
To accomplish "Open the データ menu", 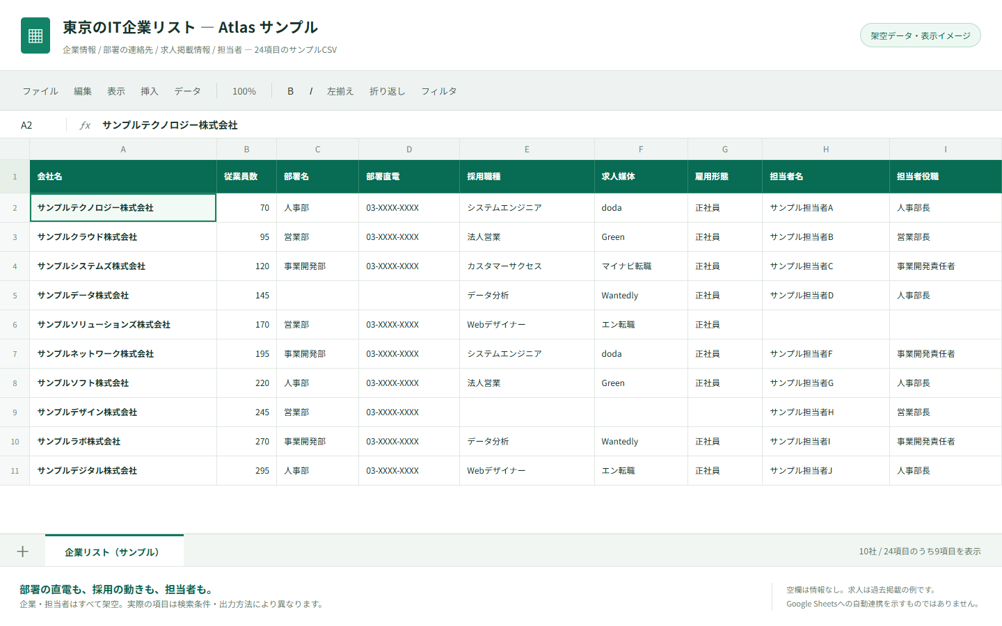I will click(188, 91).
